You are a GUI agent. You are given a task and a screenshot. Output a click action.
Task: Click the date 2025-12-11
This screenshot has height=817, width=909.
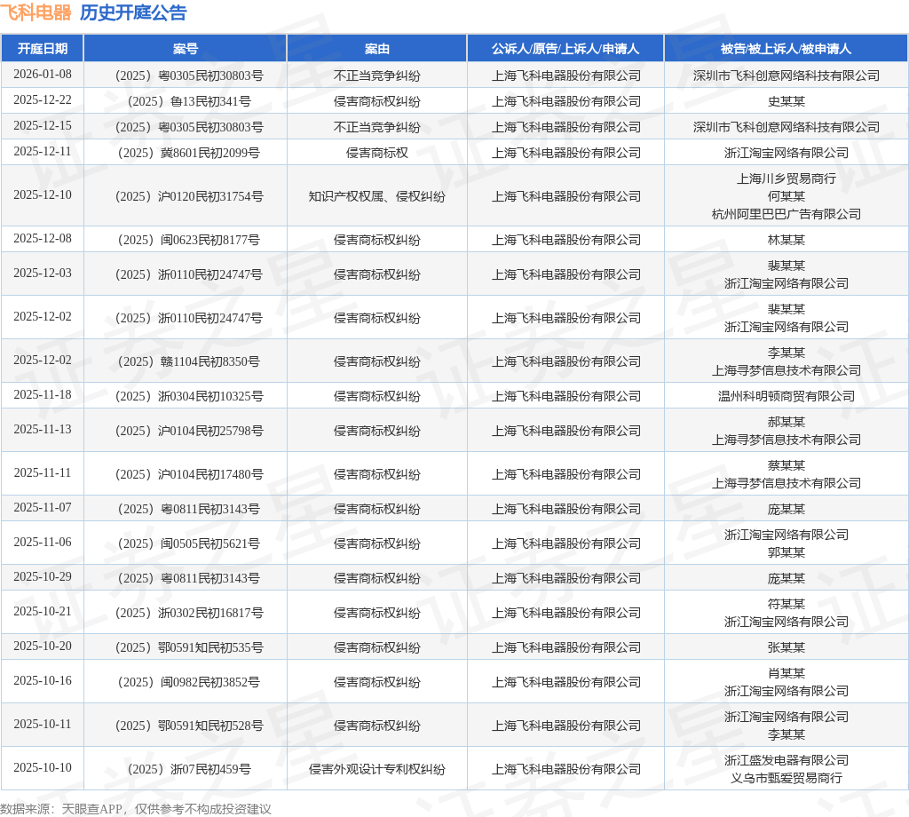43,151
